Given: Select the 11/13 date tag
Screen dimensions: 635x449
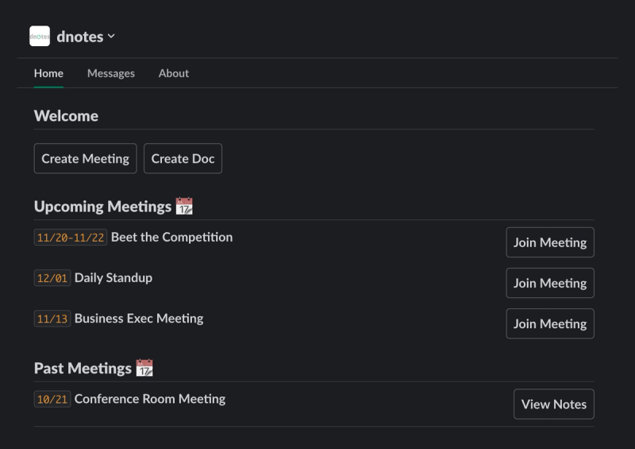Looking at the screenshot, I should 52,319.
